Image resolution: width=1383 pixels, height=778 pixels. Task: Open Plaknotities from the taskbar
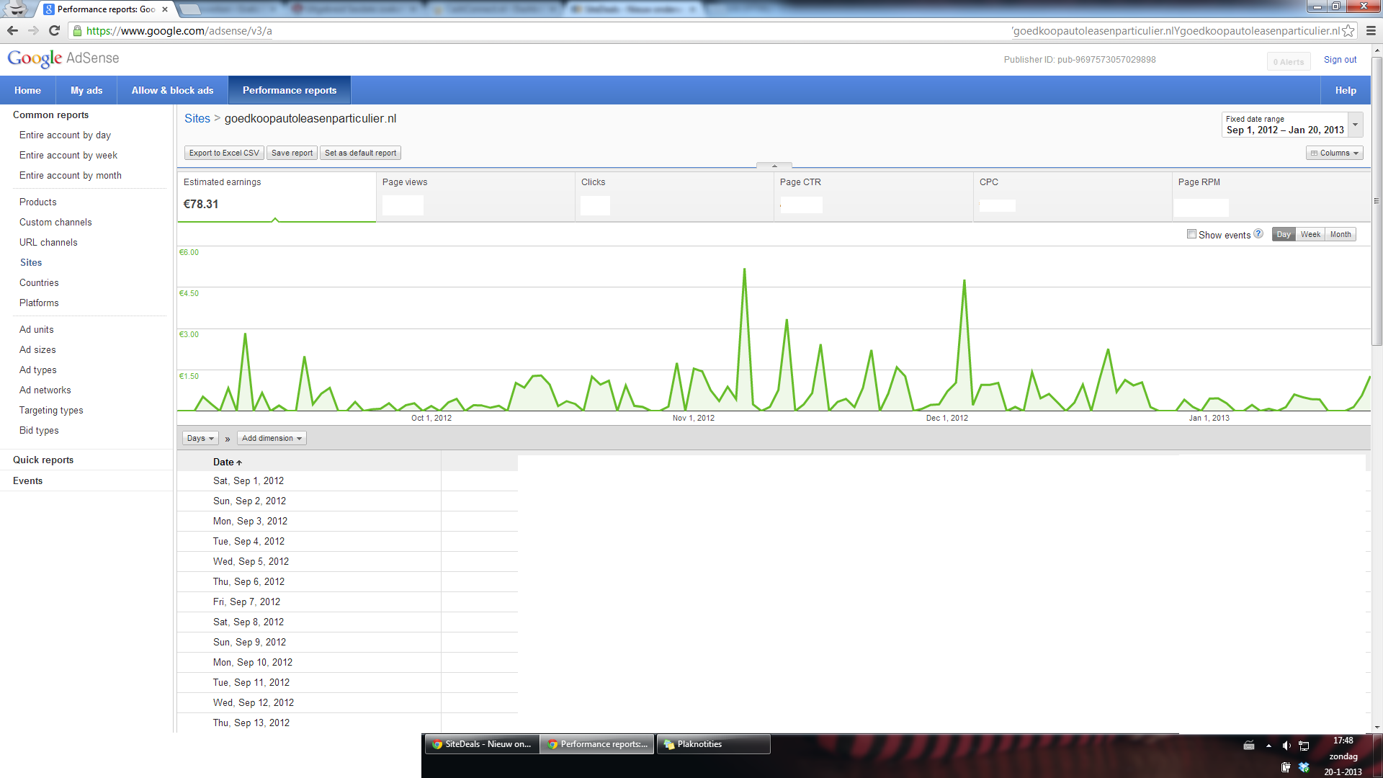[x=714, y=744]
